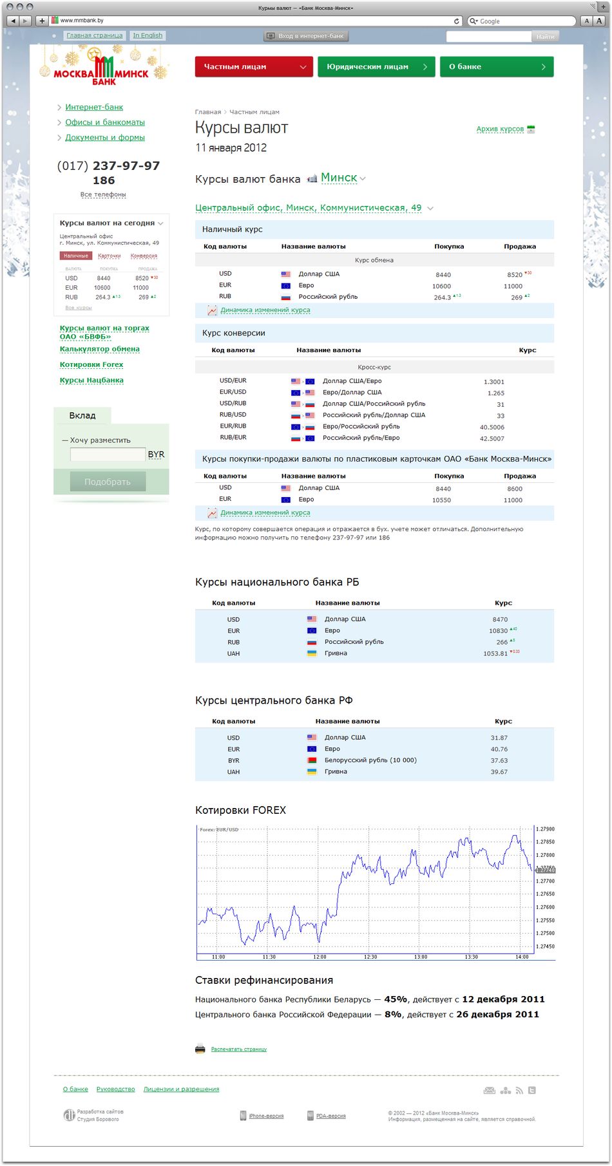The height and width of the screenshot is (1166, 612).
Task: Open Офисы и банкоматы sidebar link
Action: (105, 122)
